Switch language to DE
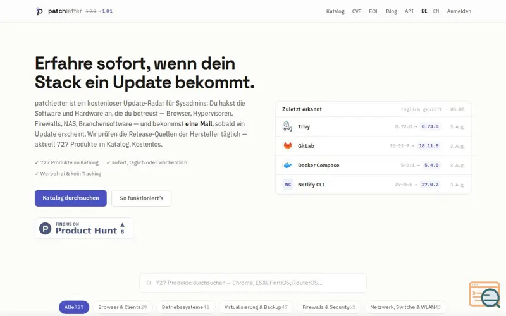The image size is (506, 316). [424, 11]
